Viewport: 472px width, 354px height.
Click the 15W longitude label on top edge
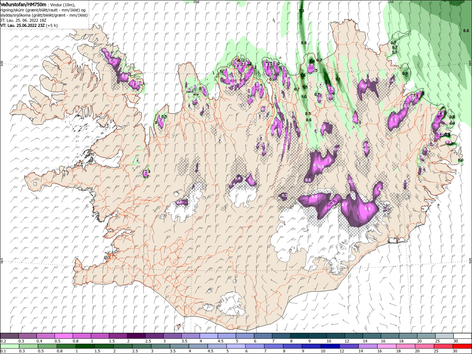point(391,2)
